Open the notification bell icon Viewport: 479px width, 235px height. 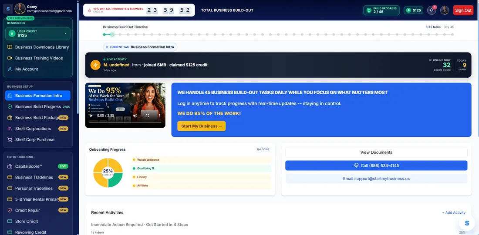[x=432, y=10]
